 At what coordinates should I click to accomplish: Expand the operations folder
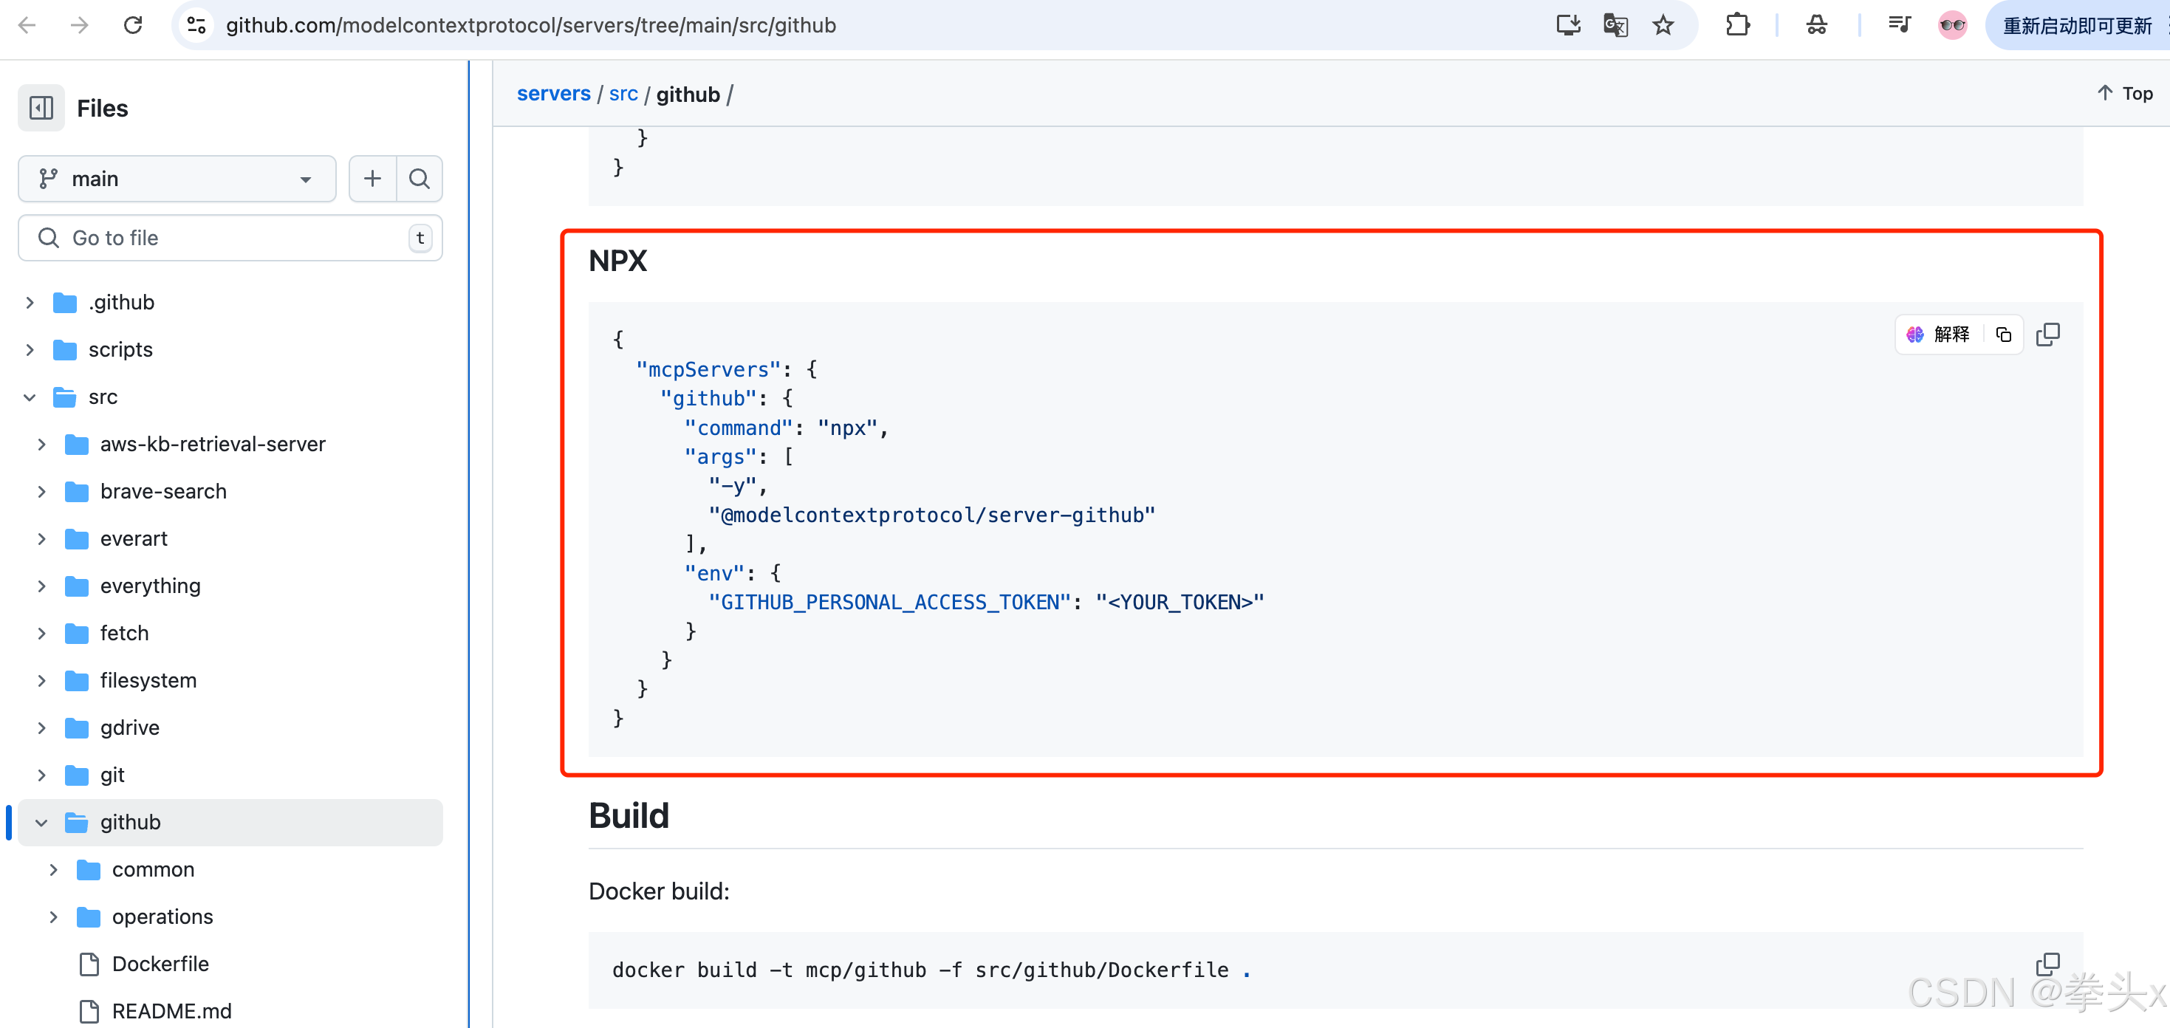[53, 916]
